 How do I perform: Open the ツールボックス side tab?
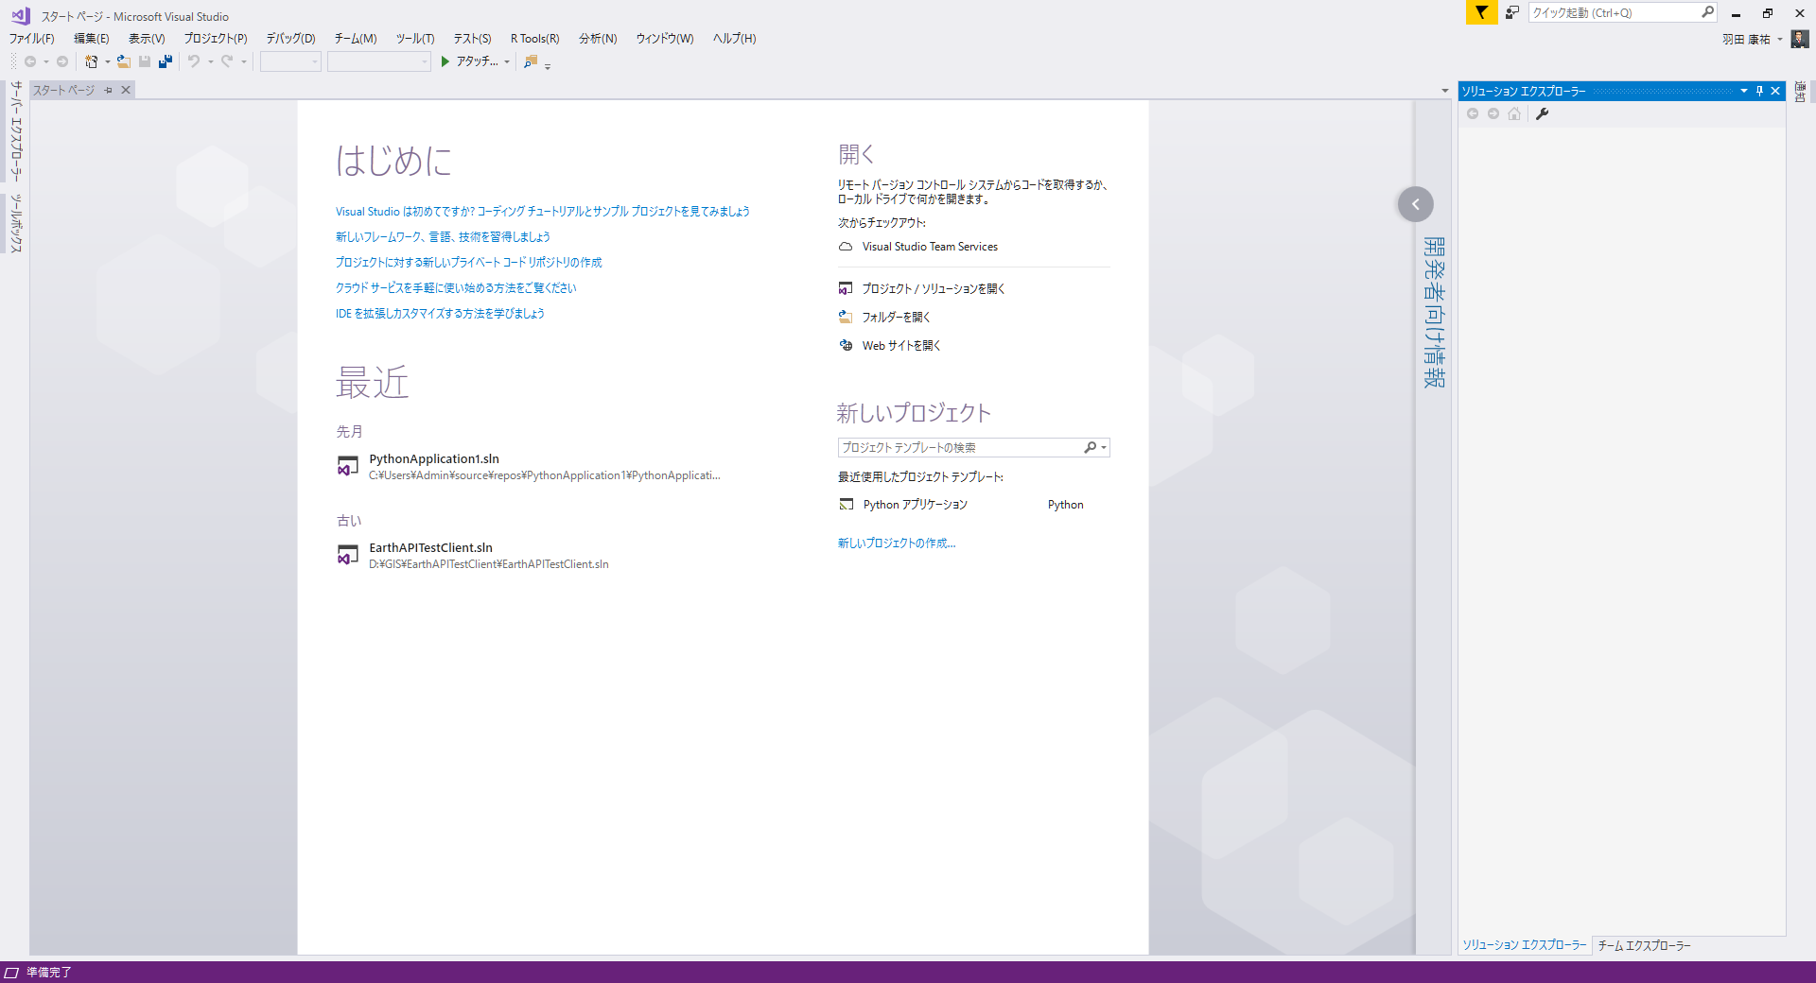tap(15, 223)
